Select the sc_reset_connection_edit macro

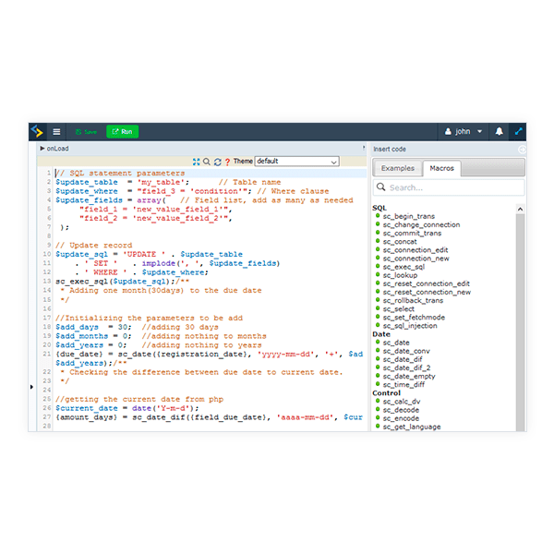point(426,283)
